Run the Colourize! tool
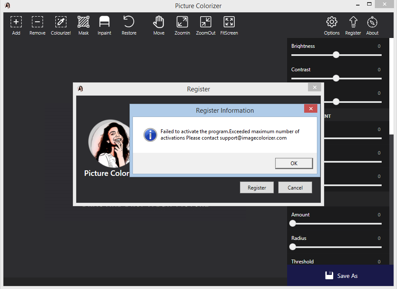The height and width of the screenshot is (289, 397). point(61,25)
